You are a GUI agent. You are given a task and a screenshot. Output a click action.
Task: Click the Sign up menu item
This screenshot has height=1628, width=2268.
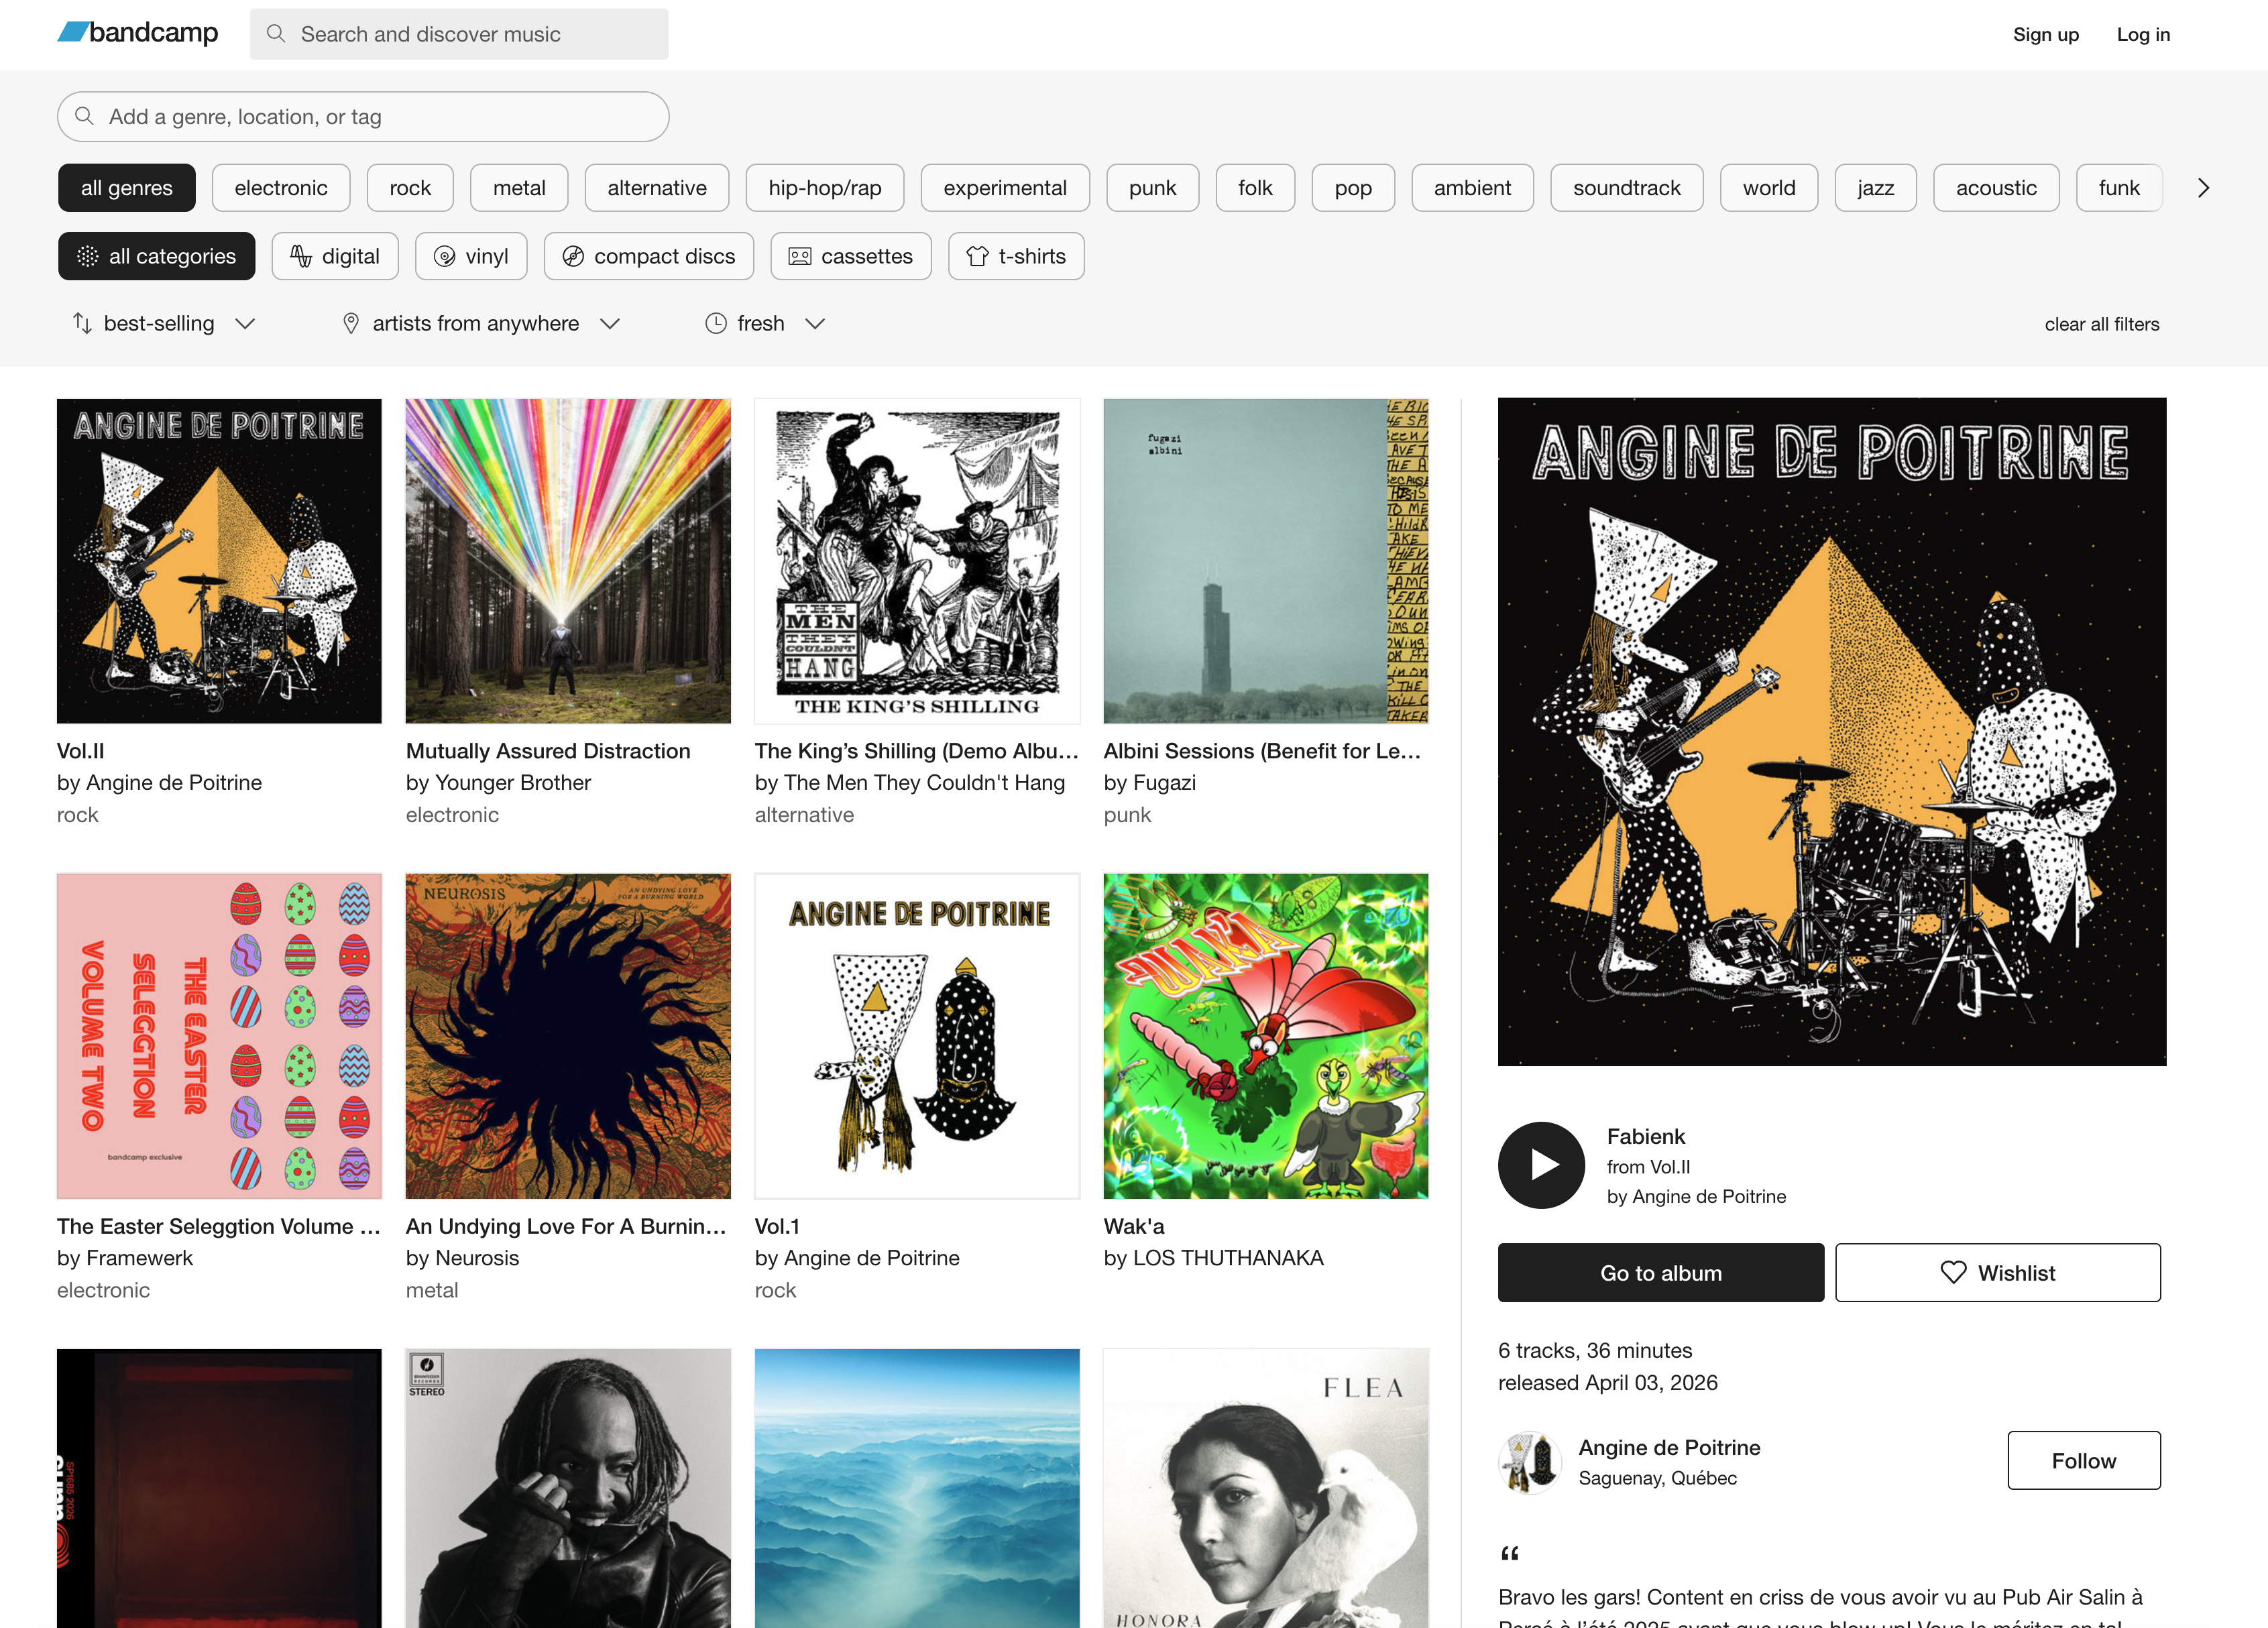tap(2045, 33)
